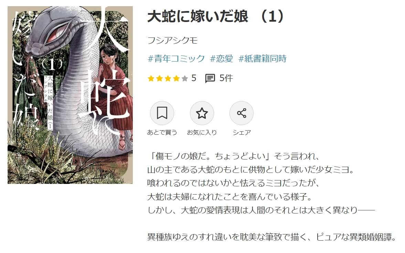Open the #恋愛 tag

[x=221, y=58]
